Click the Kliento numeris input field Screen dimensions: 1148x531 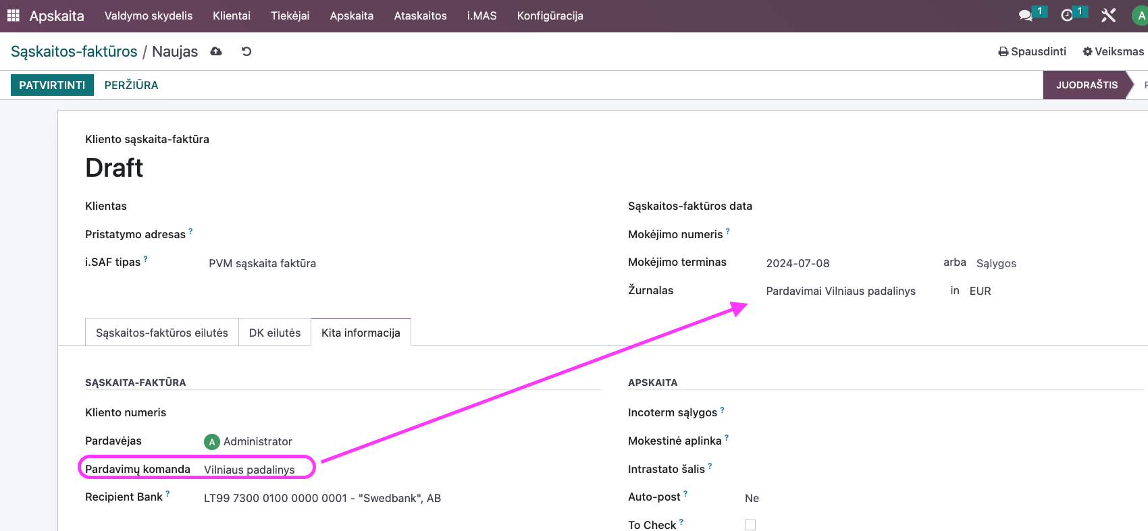[402, 413]
